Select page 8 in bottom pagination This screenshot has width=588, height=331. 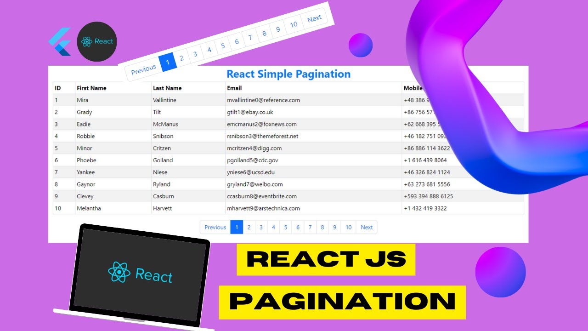coord(322,227)
